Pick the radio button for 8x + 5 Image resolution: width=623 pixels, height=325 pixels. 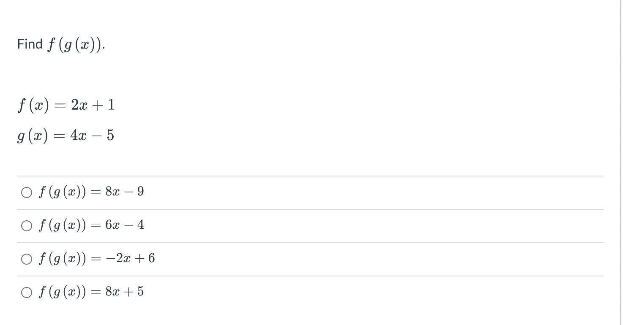click(x=26, y=292)
